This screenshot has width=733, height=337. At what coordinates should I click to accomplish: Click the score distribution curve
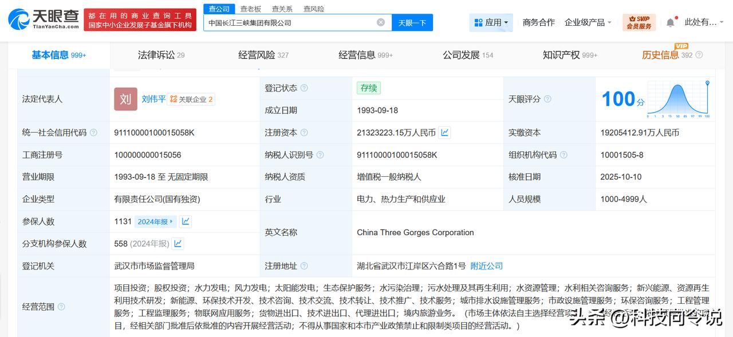pyautogui.click(x=679, y=100)
